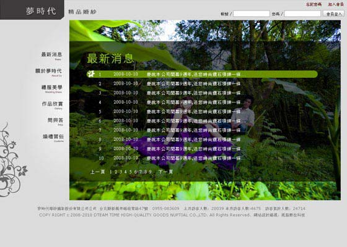Select 問與答 FAQ menu item
The width and height of the screenshot is (347, 247).
tap(55, 120)
